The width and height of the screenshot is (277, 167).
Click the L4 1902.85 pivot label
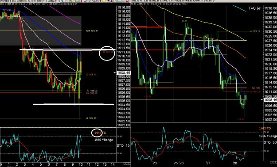pyautogui.click(x=92, y=118)
